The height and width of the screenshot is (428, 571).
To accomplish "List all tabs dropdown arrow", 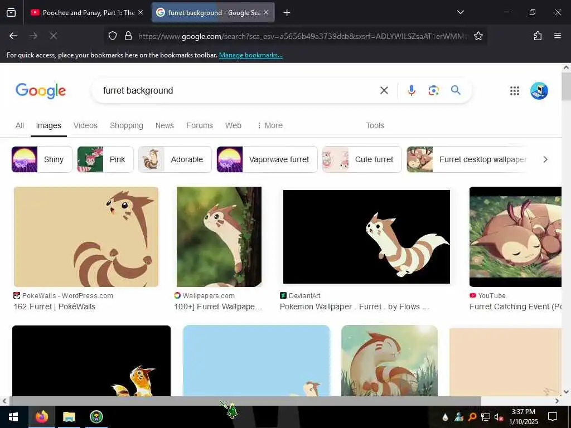I will coord(460,12).
